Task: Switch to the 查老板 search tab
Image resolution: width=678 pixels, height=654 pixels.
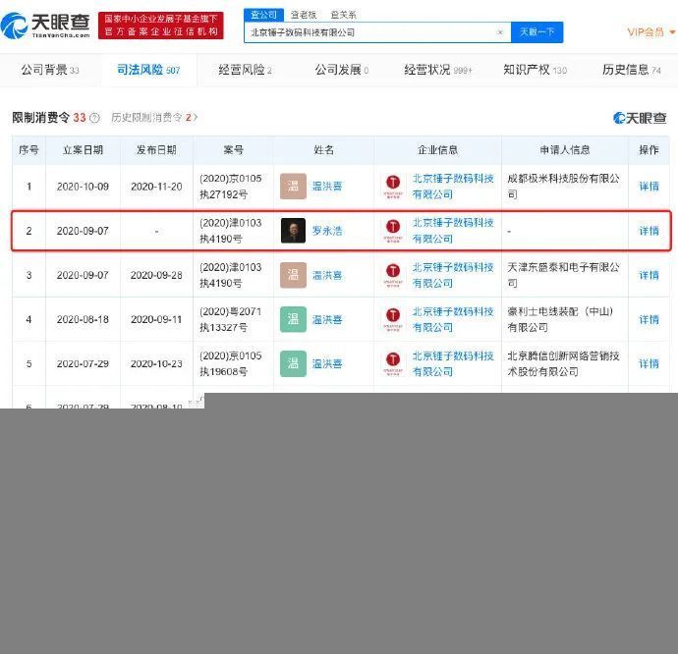Action: click(x=304, y=15)
